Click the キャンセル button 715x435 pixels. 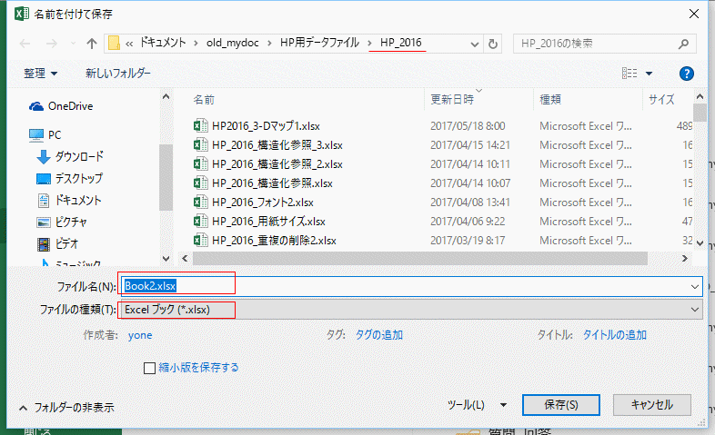(652, 405)
